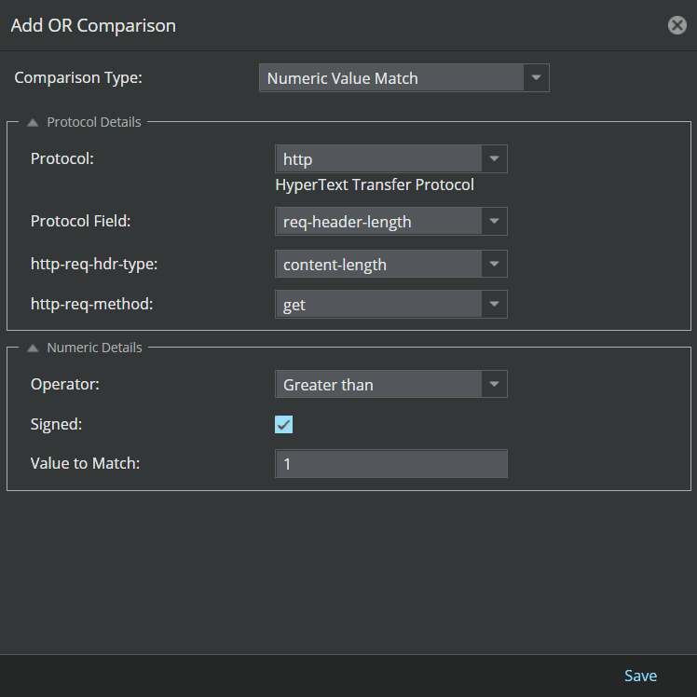Uncheck the Signed checkbox
The height and width of the screenshot is (697, 697).
pos(283,425)
